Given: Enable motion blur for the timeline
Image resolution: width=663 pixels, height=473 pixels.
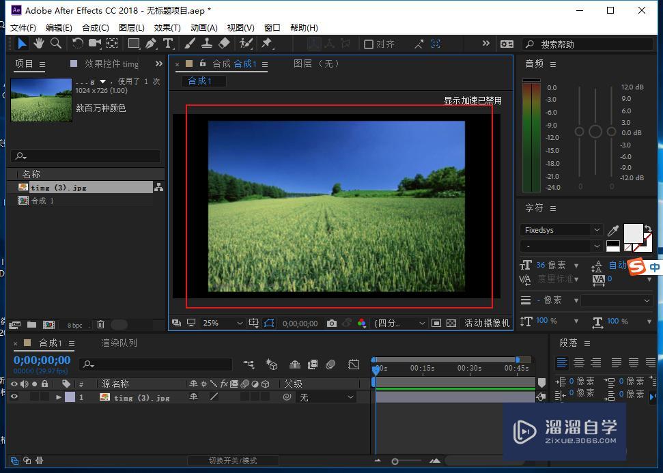Looking at the screenshot, I should [330, 364].
